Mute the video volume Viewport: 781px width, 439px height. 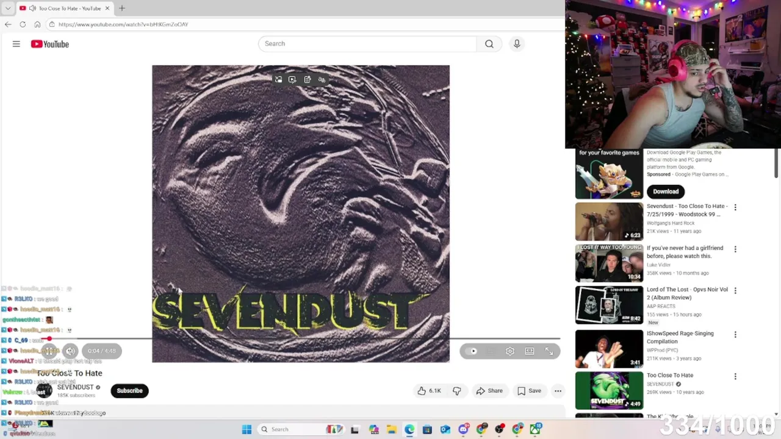(x=70, y=351)
